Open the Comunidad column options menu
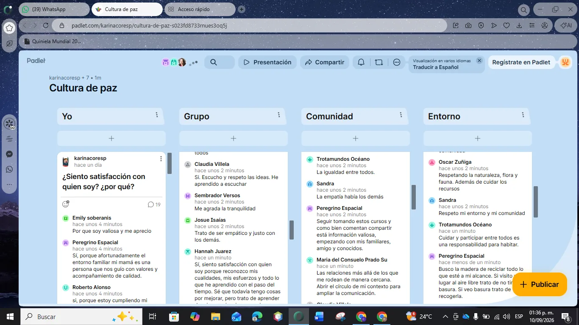This screenshot has width=579, height=325. coord(401,115)
